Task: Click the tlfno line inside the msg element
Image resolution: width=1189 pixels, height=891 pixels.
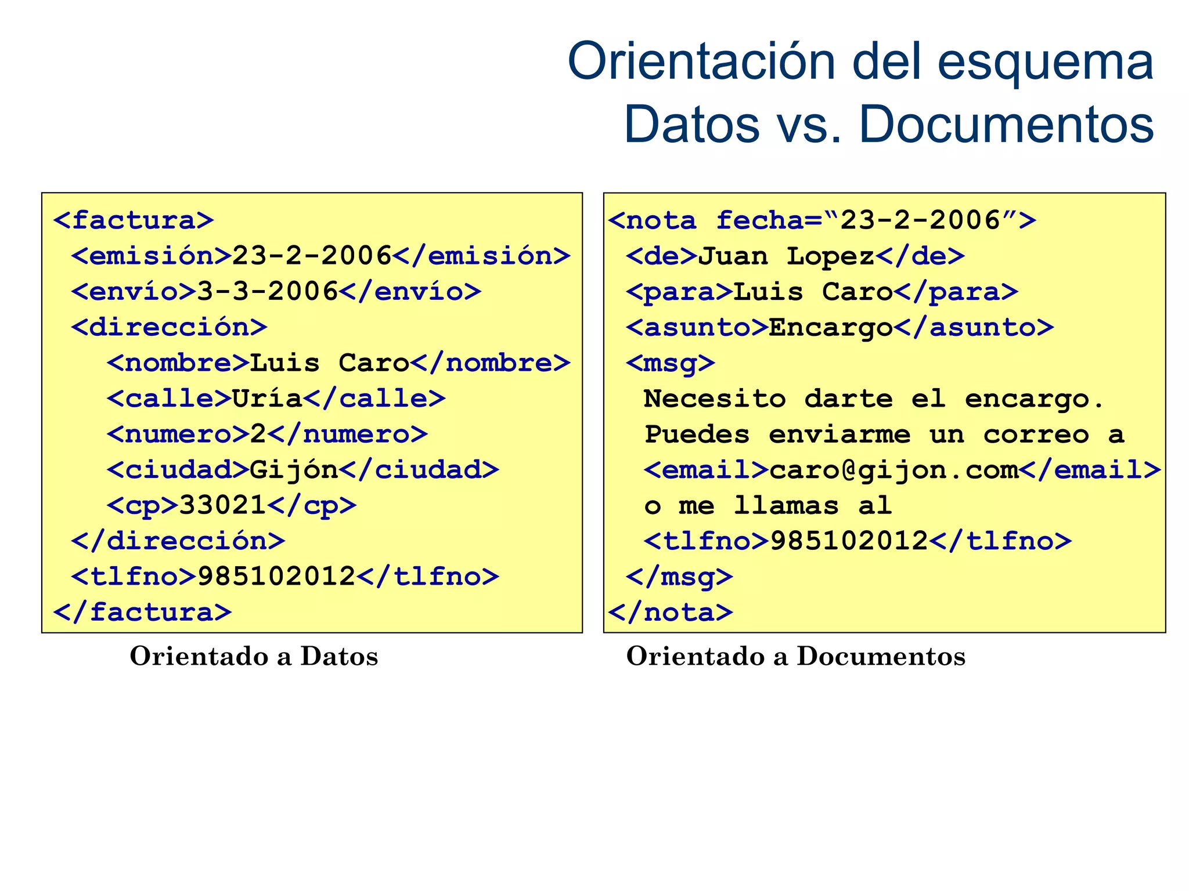Action: [x=857, y=541]
